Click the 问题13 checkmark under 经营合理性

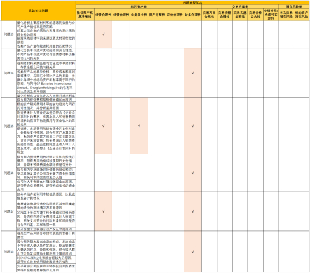(103, 34)
